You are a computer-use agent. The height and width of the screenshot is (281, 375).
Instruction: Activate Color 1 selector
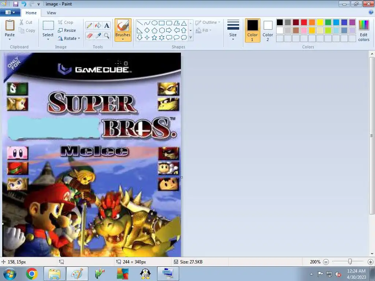point(253,31)
